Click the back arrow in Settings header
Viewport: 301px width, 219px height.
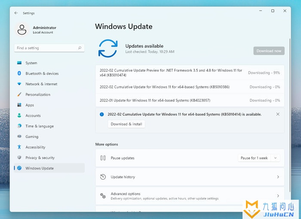click(16, 13)
